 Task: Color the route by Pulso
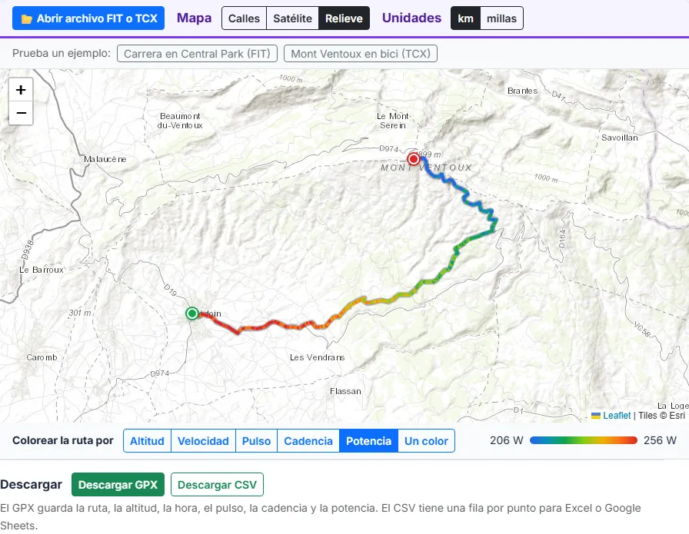tap(257, 441)
